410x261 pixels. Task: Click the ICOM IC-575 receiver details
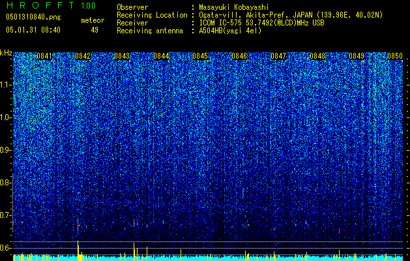pos(262,23)
